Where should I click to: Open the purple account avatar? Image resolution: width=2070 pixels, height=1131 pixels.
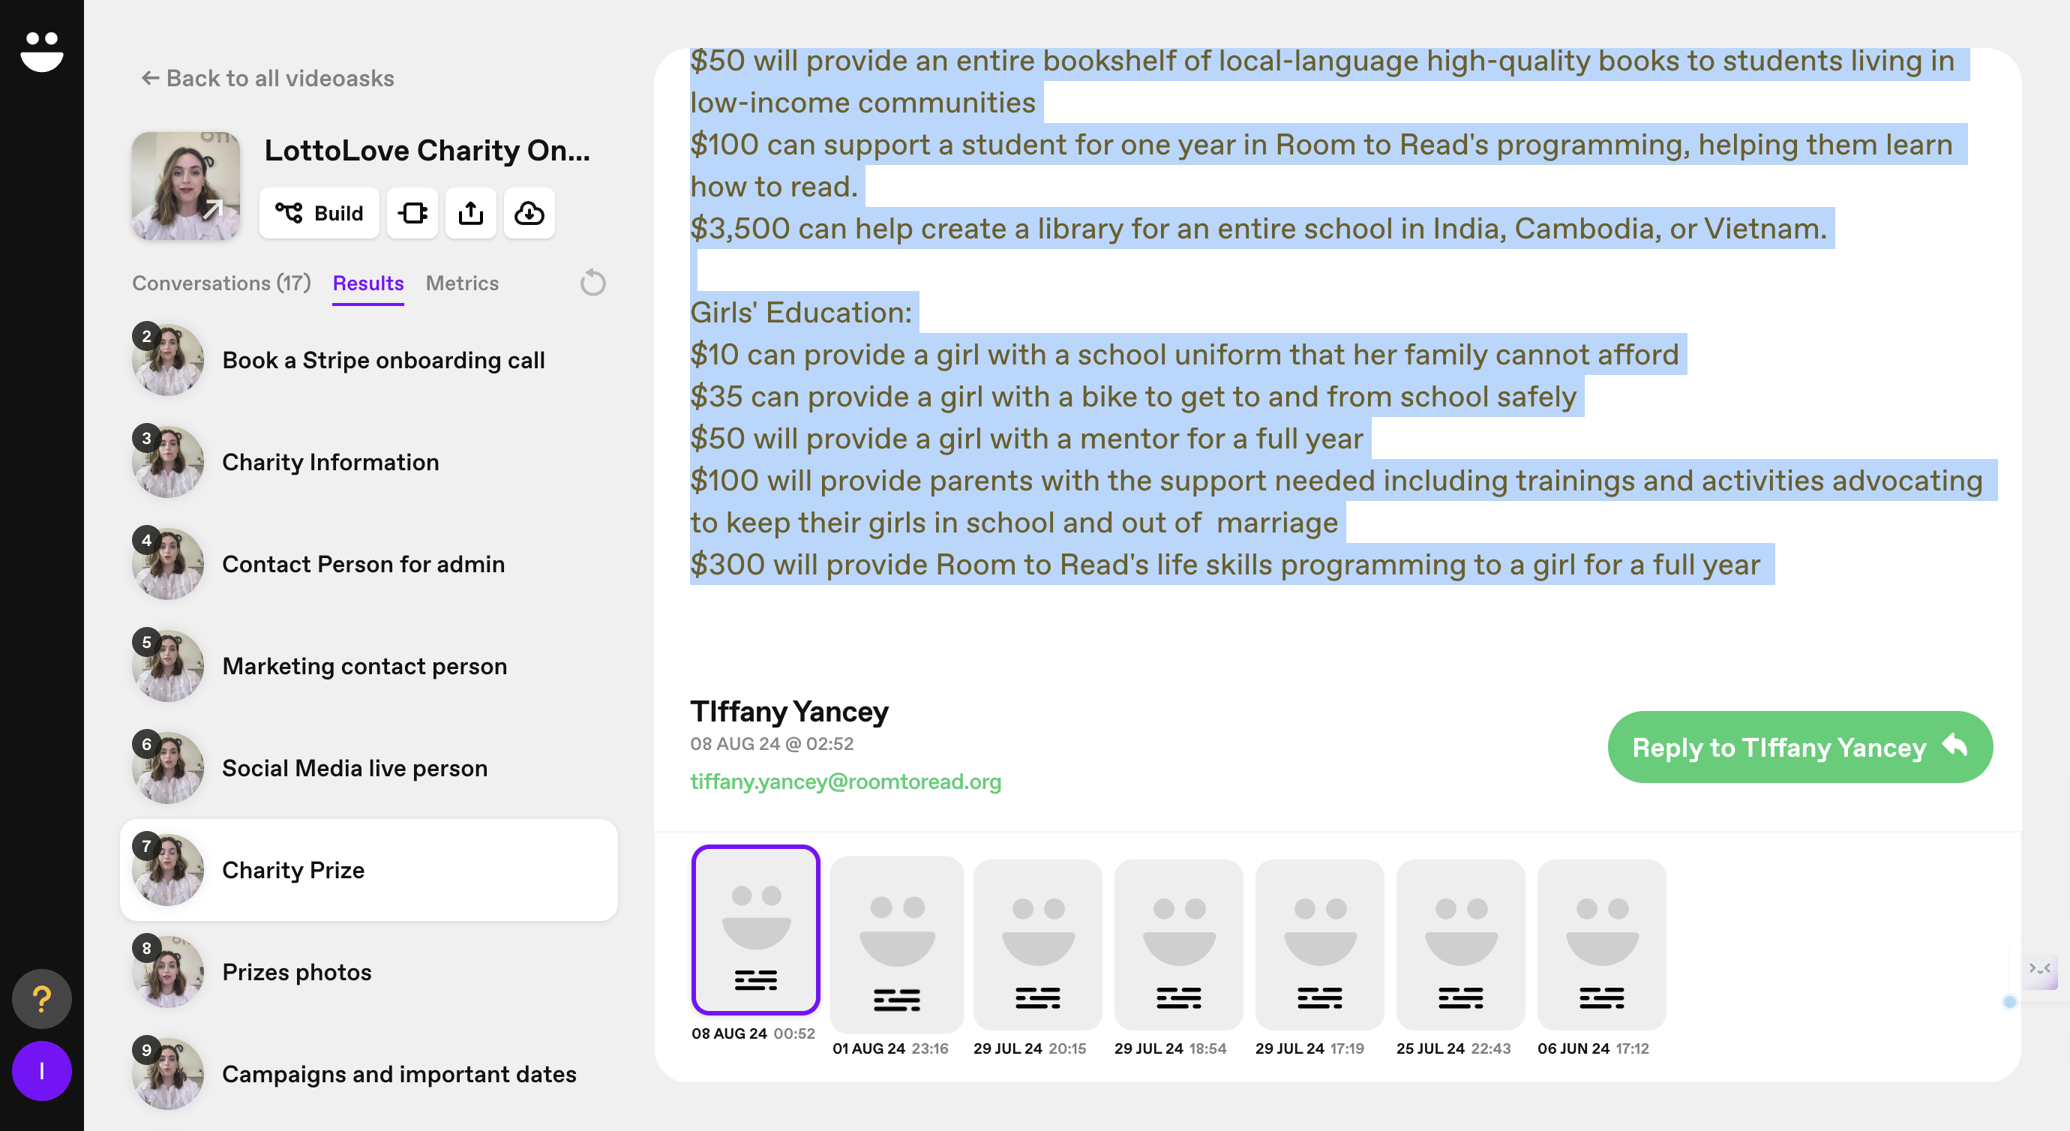click(x=42, y=1071)
